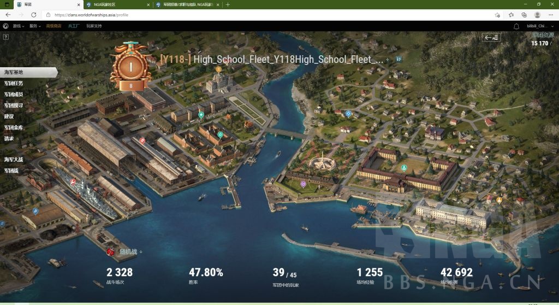Open the 高级商店 link

(x=53, y=26)
